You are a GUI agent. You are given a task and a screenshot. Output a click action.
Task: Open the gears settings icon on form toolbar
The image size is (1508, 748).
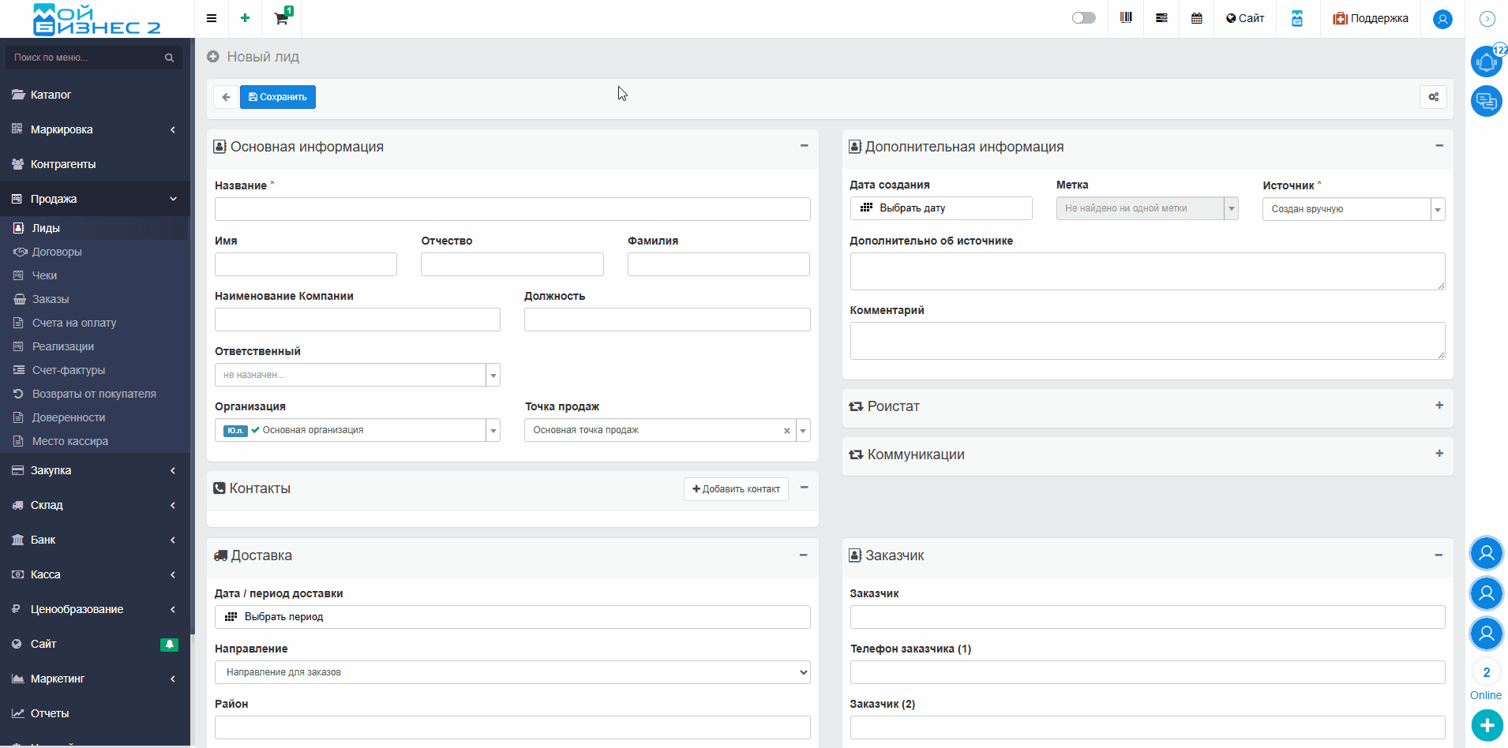coord(1433,97)
